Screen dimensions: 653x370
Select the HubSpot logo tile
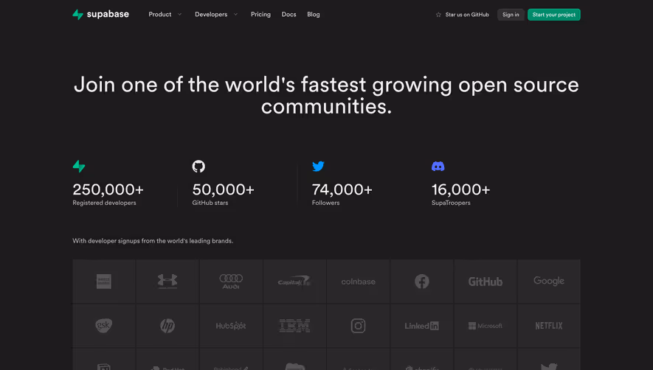(x=231, y=326)
